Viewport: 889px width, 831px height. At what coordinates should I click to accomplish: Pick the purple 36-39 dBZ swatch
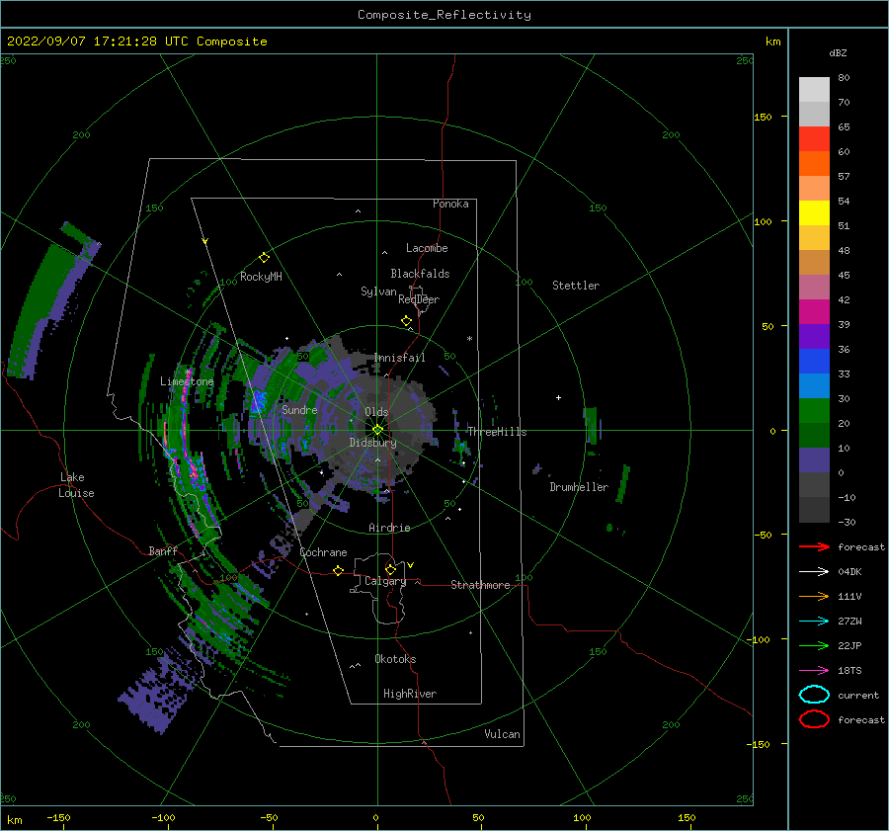814,336
